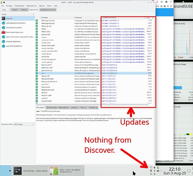The width and height of the screenshot is (193, 176).
Task: Toggle the checkbox for libstorage-ng-lang
Action: point(37,20)
